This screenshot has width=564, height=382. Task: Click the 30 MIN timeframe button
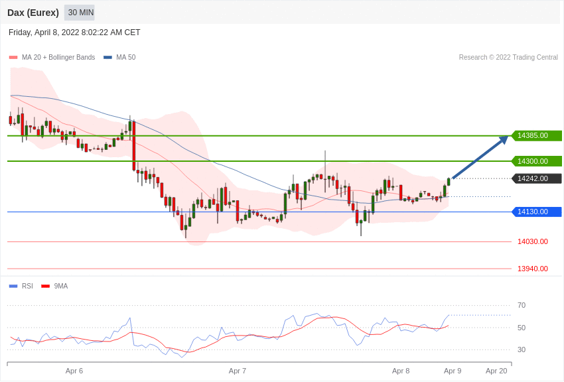[x=80, y=13]
